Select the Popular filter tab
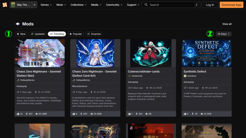 pos(75,34)
